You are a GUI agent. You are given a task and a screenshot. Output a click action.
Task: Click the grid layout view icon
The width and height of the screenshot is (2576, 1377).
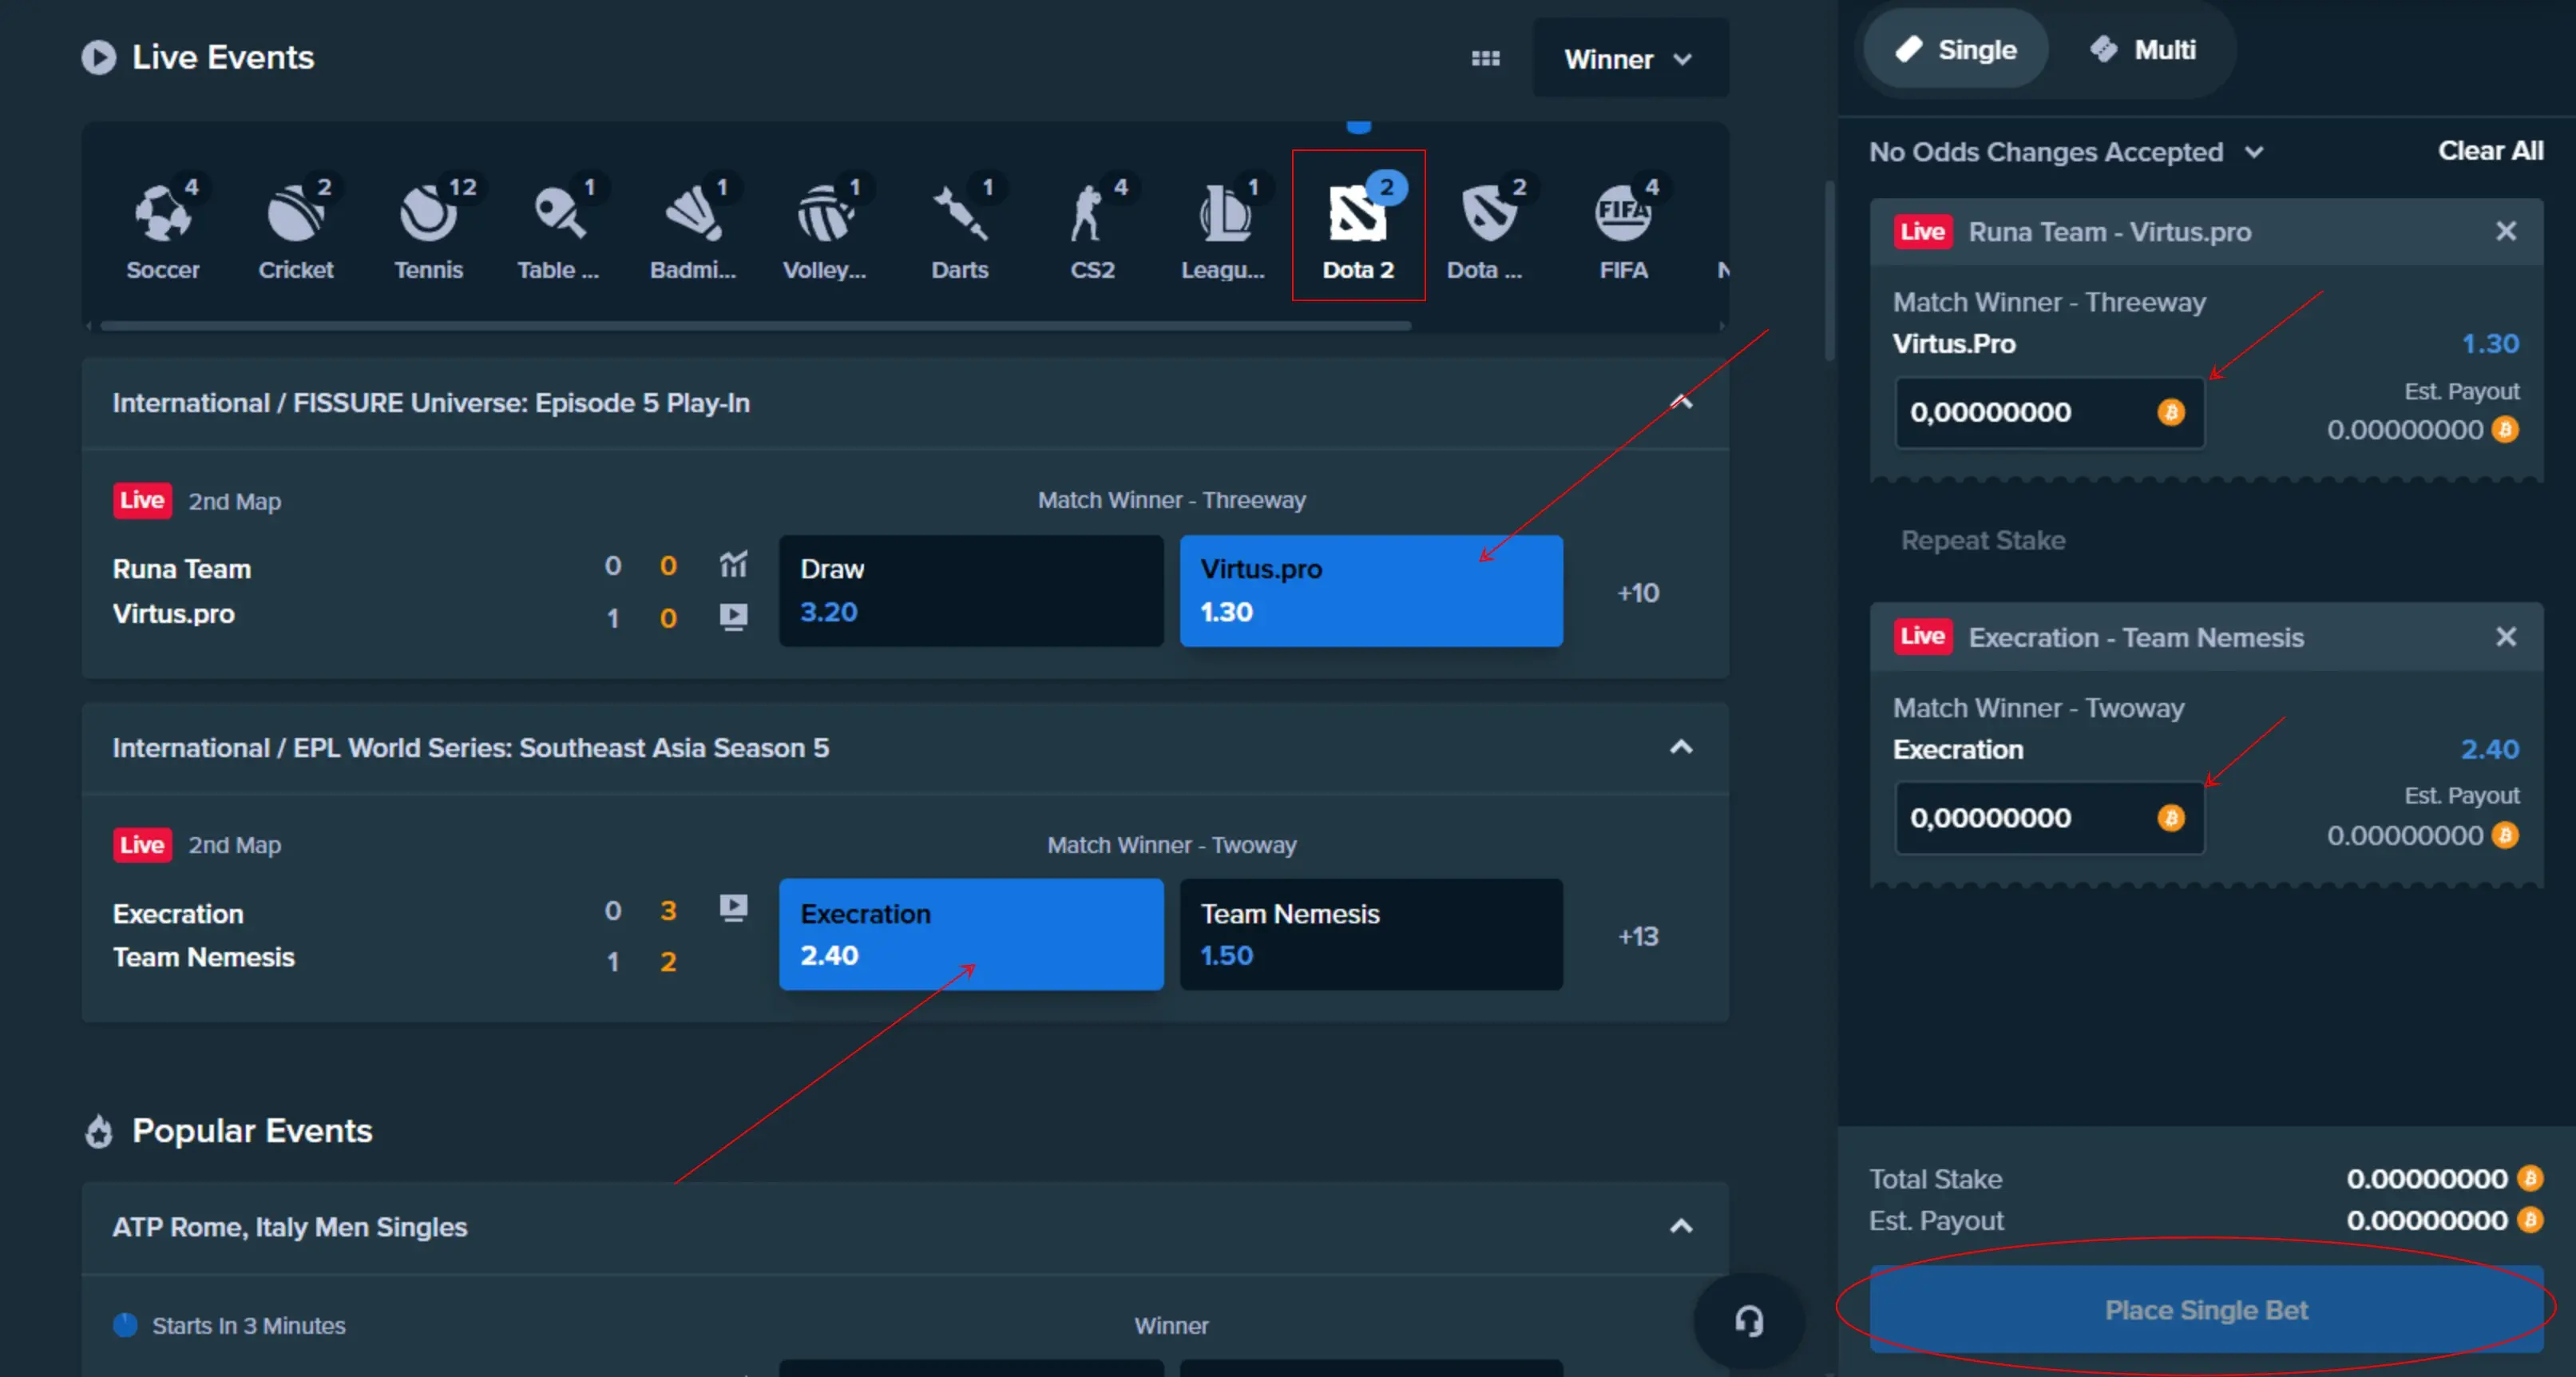tap(1486, 59)
